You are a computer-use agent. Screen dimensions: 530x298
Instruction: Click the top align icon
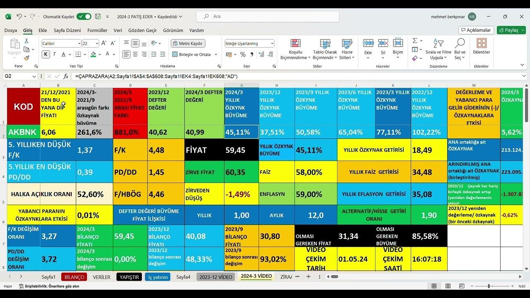tap(127, 43)
